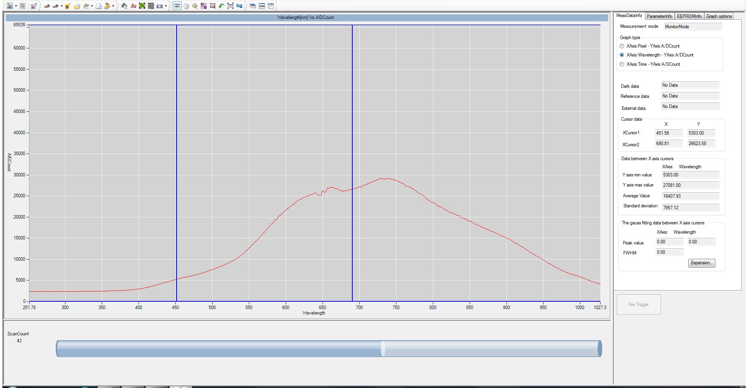
Task: Click the green undo arrow icon
Action: tap(221, 6)
